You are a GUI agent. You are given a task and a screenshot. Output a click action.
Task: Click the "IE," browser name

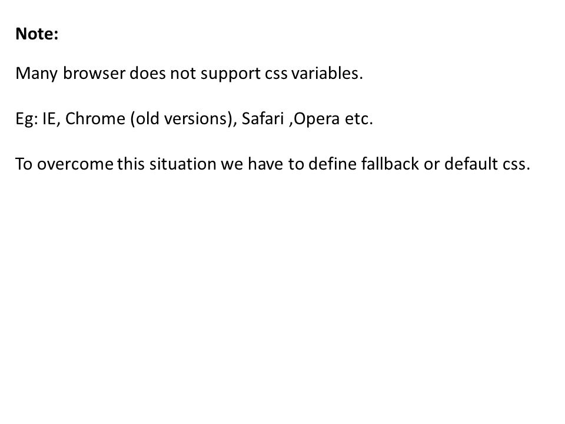coord(52,118)
